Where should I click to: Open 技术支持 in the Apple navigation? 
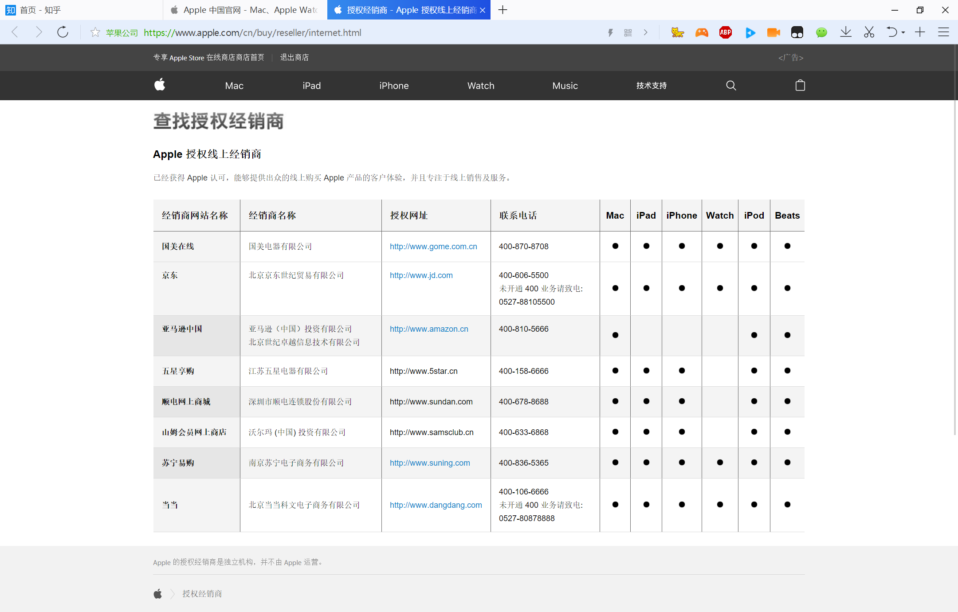pos(652,86)
